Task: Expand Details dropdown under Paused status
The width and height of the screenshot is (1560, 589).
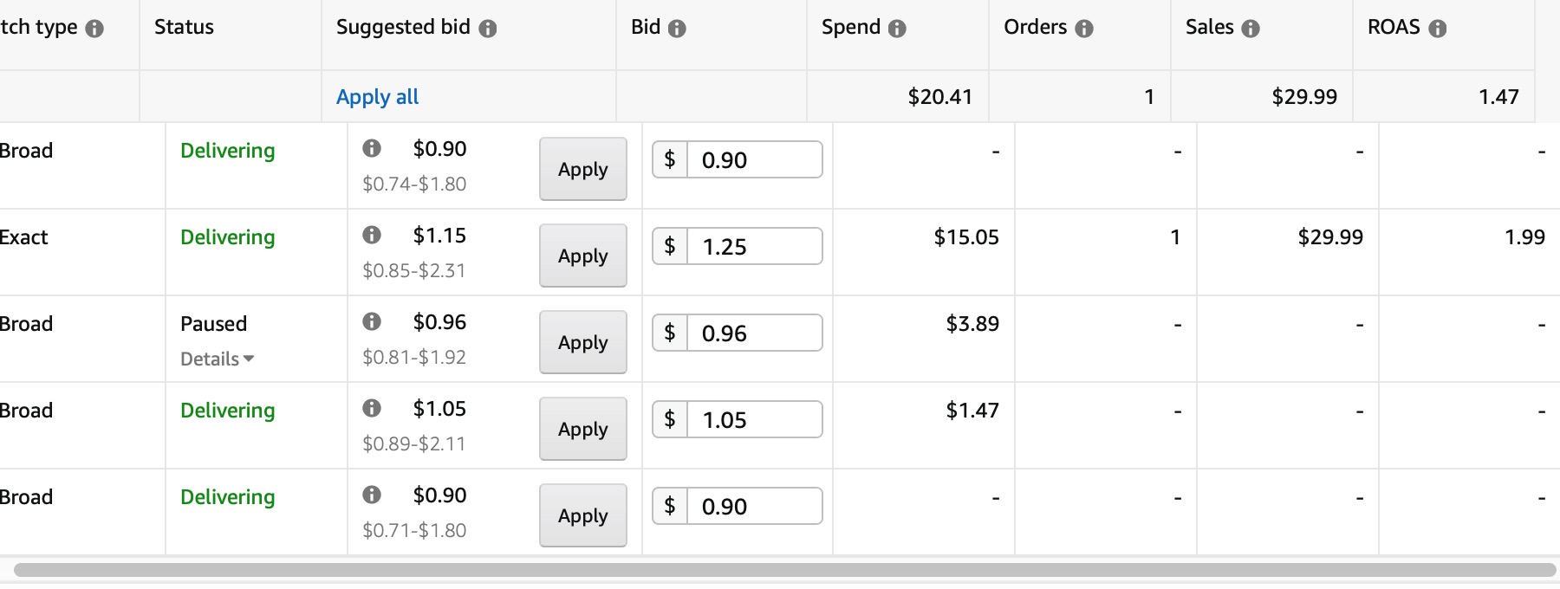Action: coord(217,359)
